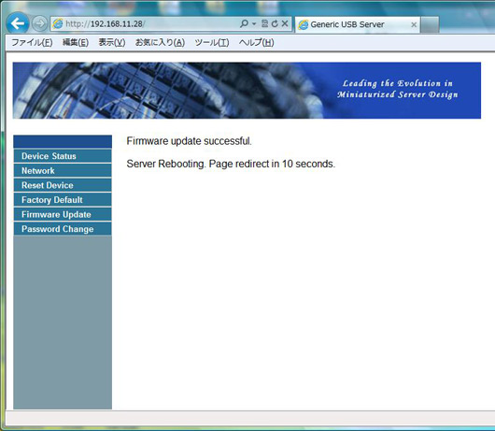Screen dimensions: 495x431
Task: Click the browser Back arrow button
Action: (18, 23)
